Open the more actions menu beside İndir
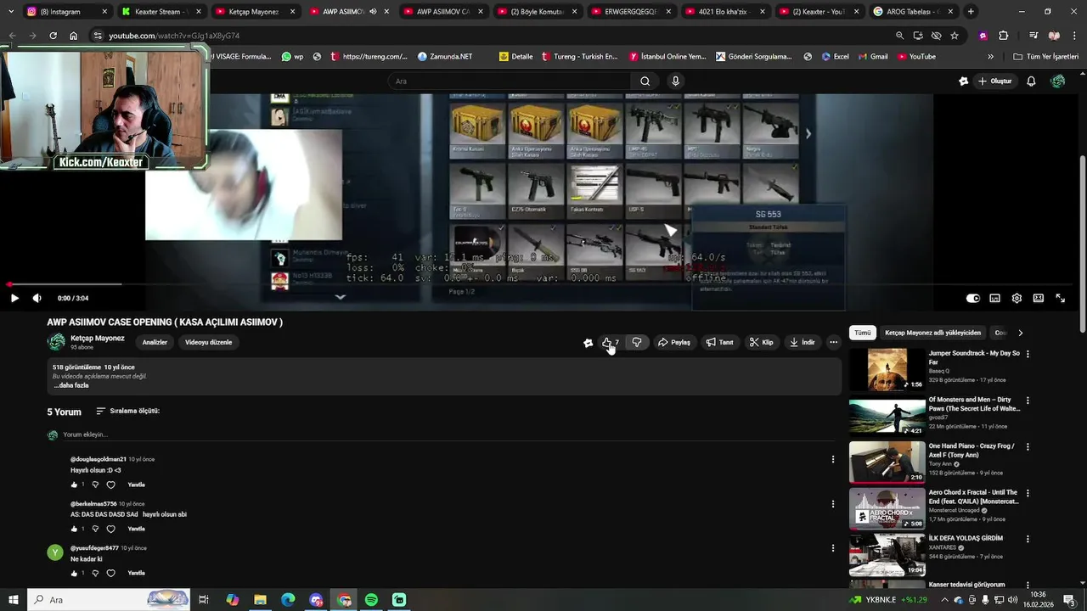 point(833,342)
